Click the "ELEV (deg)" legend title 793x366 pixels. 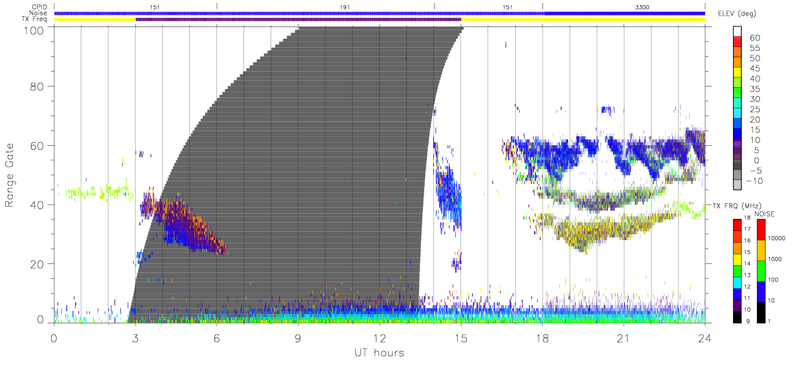pyautogui.click(x=736, y=14)
